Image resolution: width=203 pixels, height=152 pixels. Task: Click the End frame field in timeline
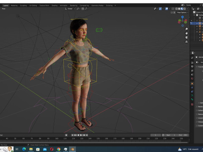pyautogui.click(x=183, y=135)
